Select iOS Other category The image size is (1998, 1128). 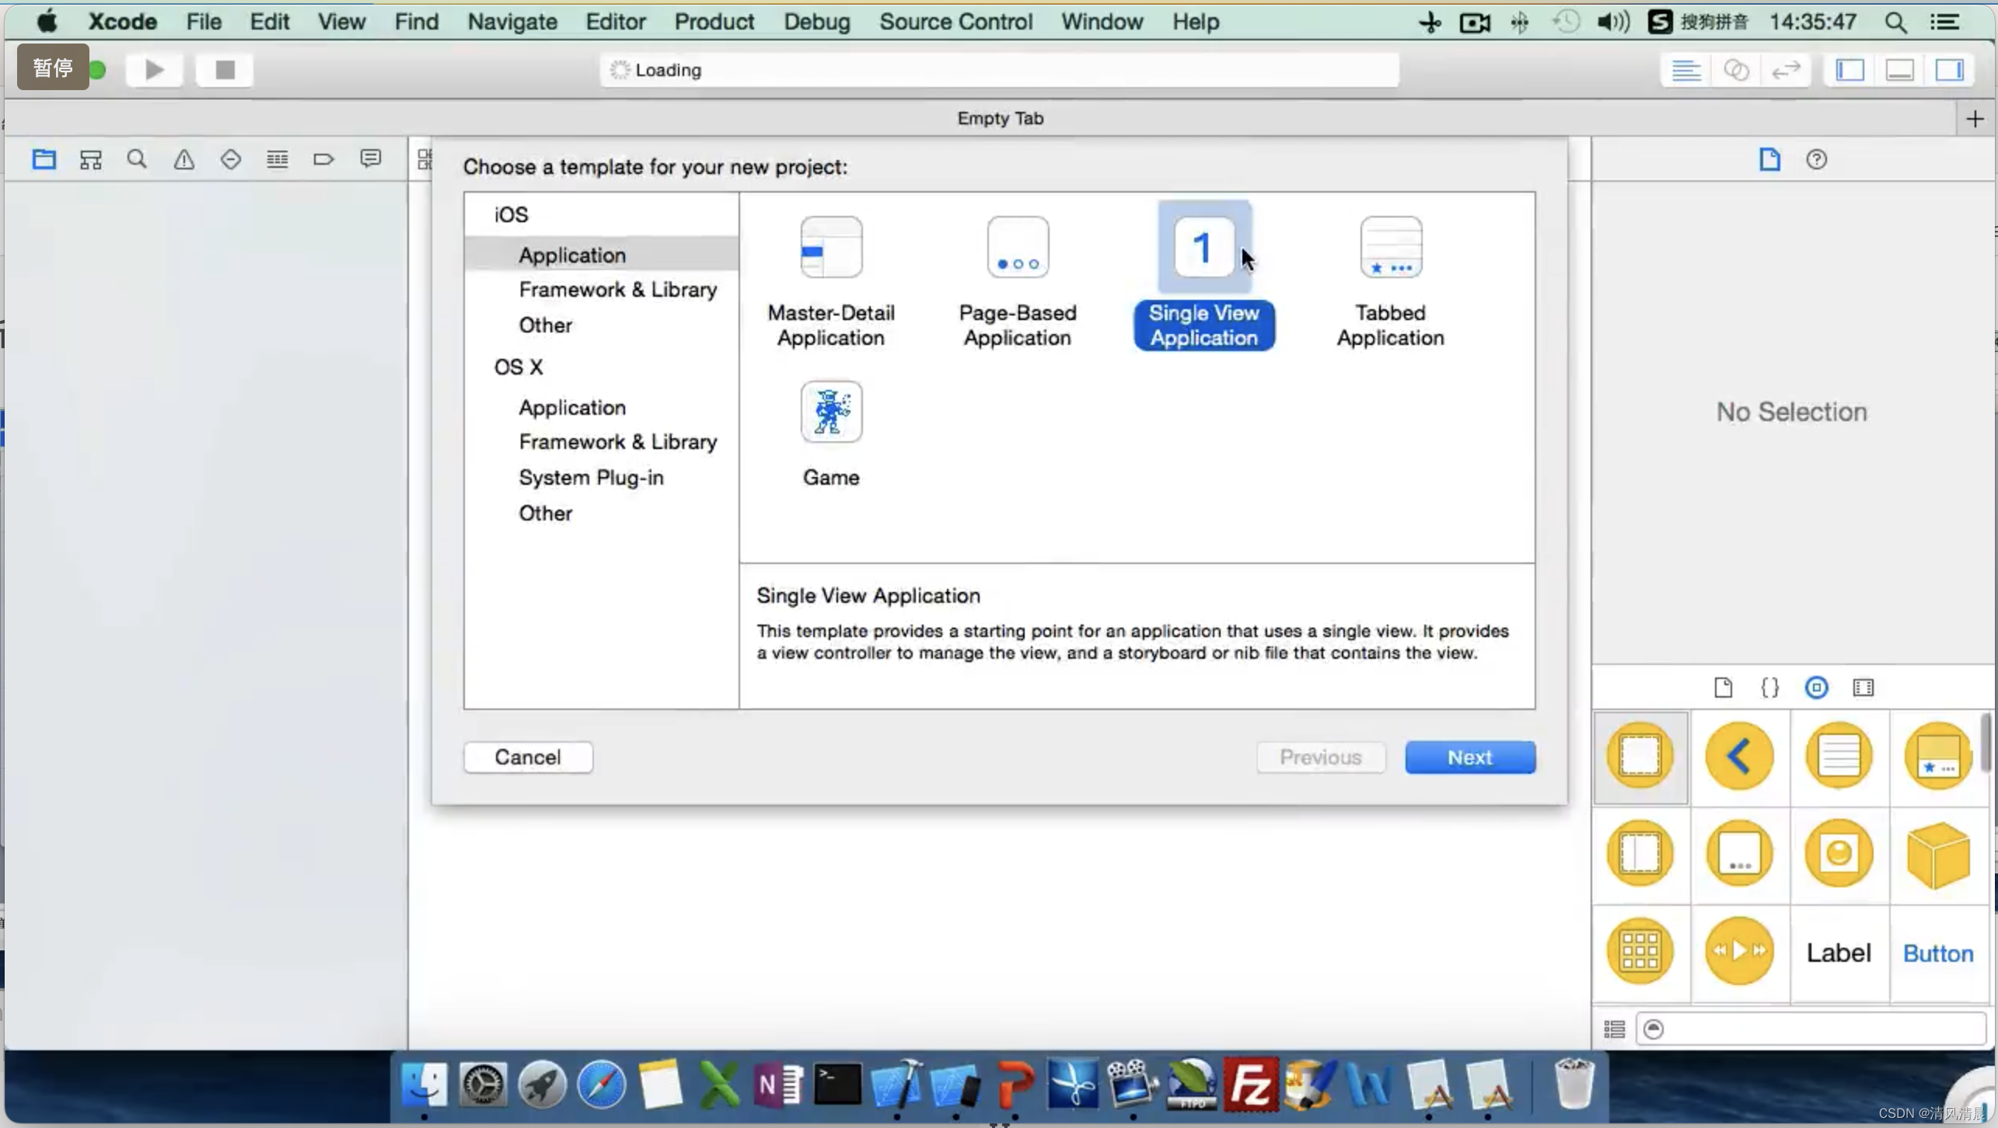click(x=545, y=325)
